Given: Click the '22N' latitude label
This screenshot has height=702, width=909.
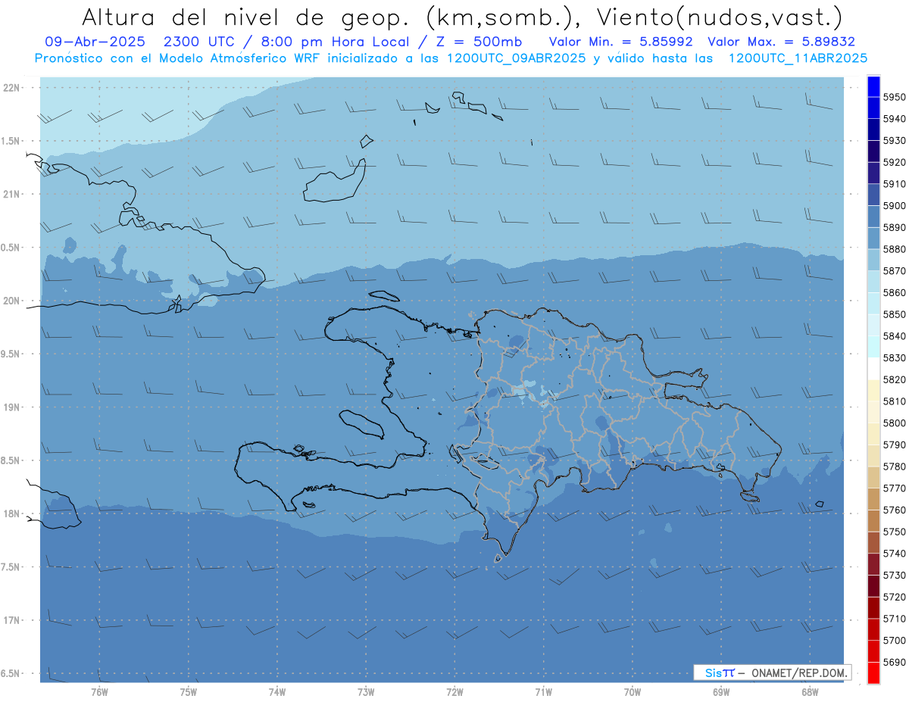Looking at the screenshot, I should [x=11, y=87].
